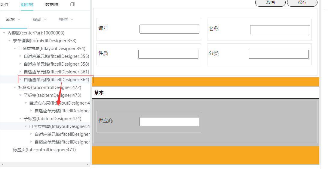Switch to the 组件 tab
Image resolution: width=328 pixels, height=169 pixels.
[5, 4]
